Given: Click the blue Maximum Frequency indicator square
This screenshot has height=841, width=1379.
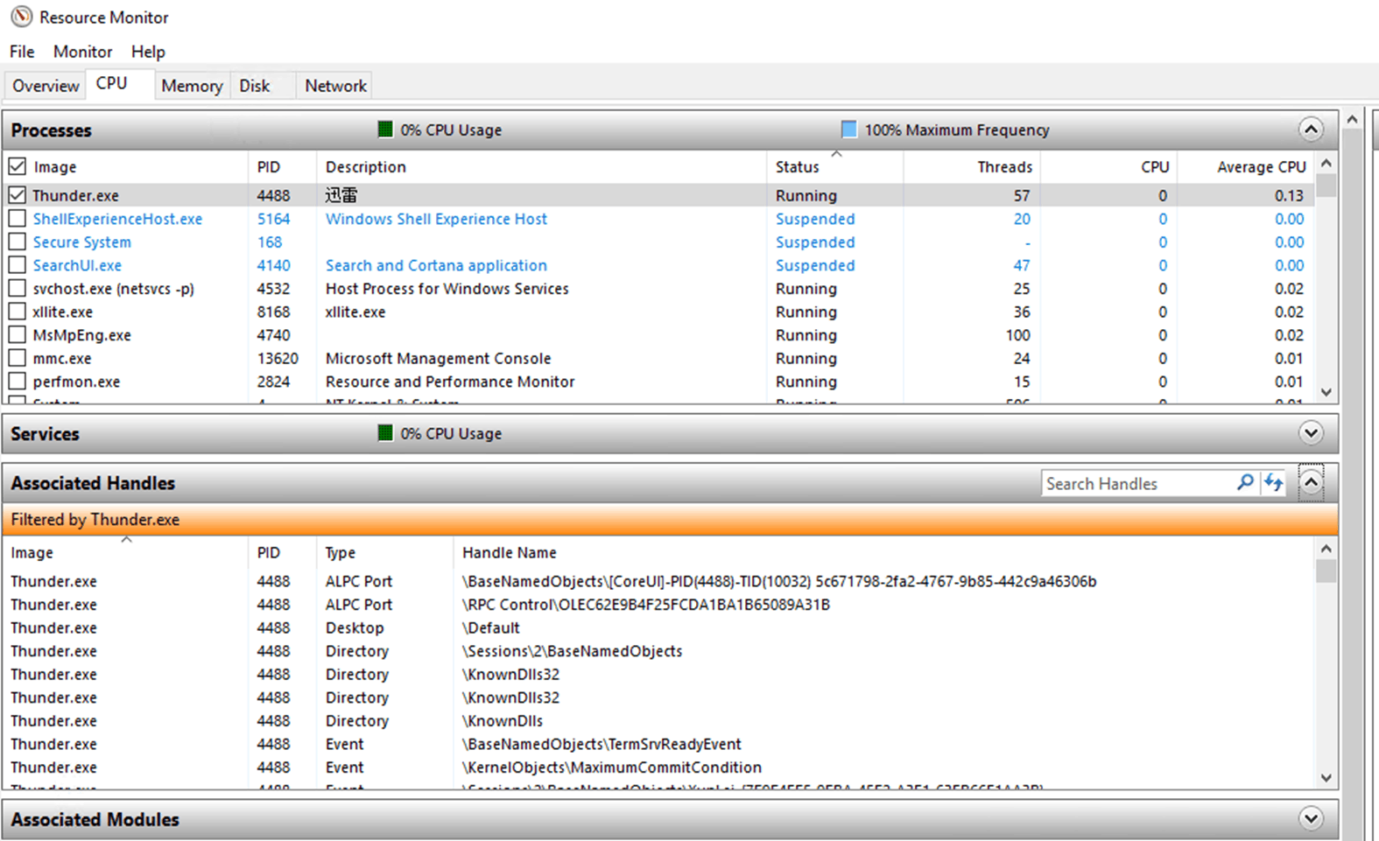Looking at the screenshot, I should [x=848, y=130].
